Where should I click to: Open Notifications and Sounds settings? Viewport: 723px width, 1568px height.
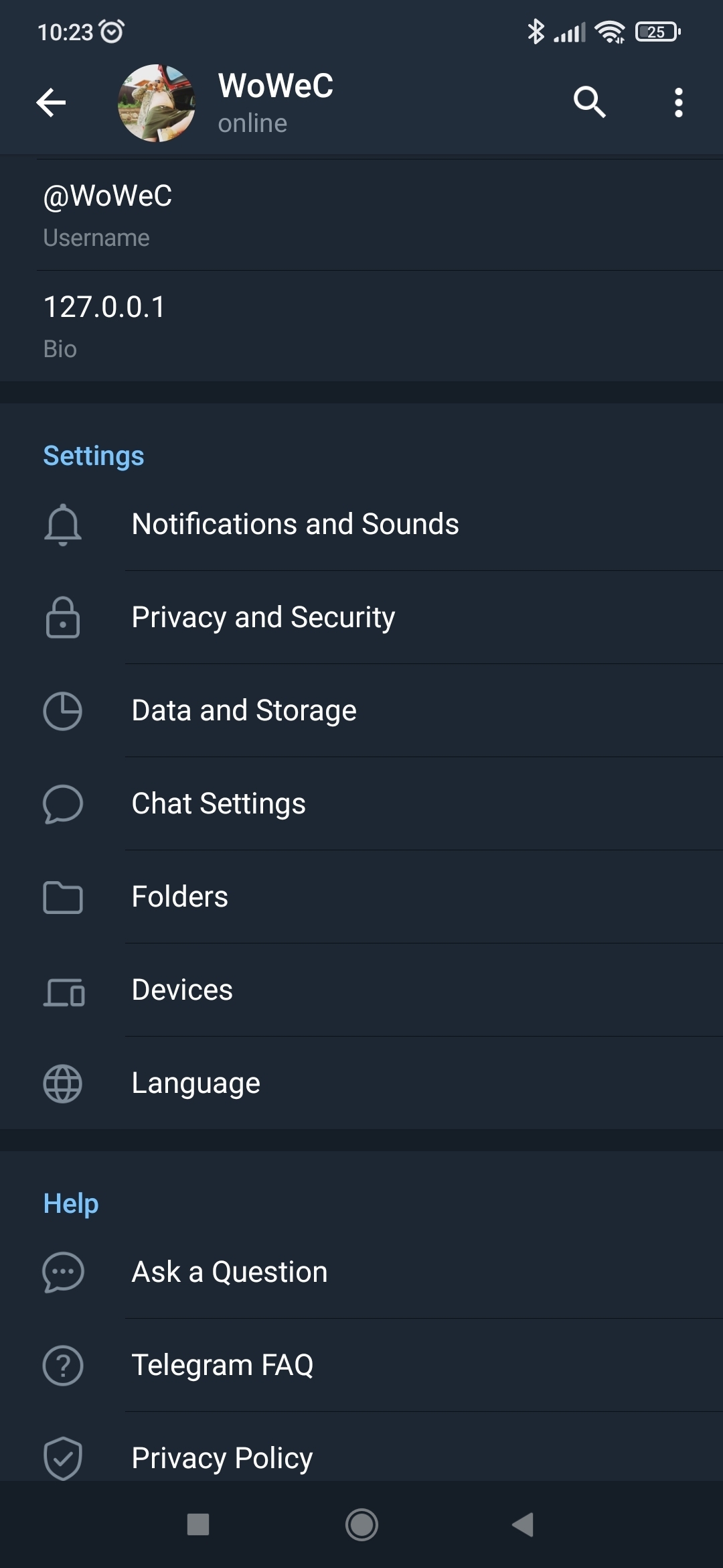coord(295,524)
